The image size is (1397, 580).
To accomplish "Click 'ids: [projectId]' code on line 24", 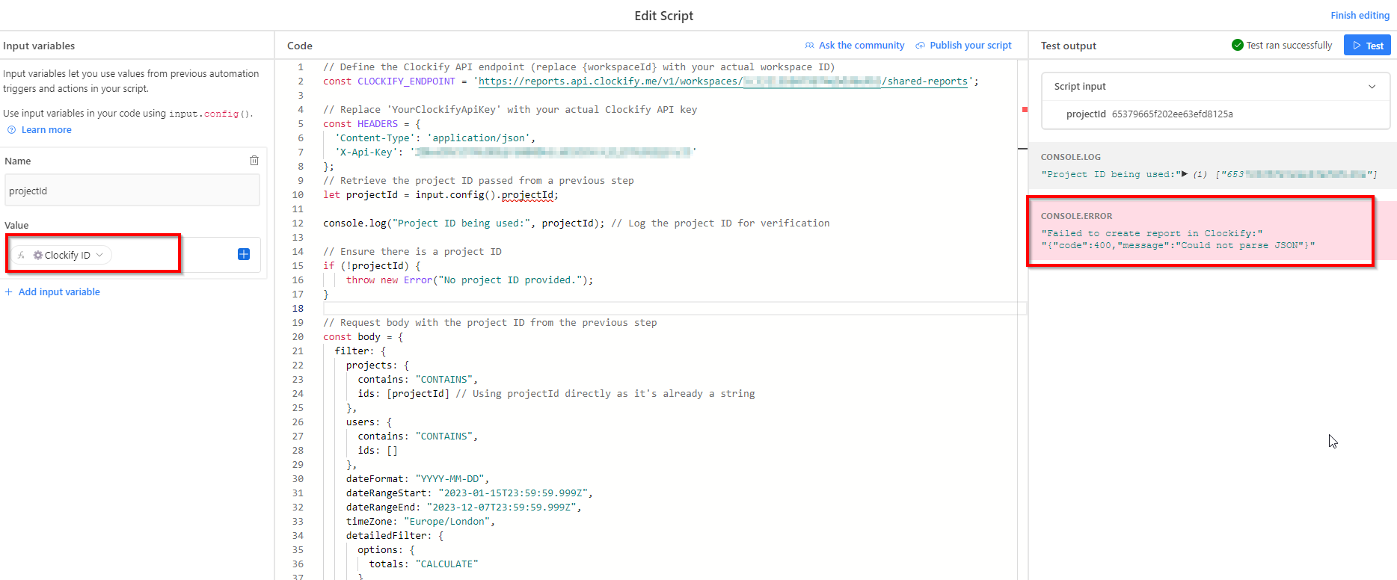I will tap(404, 394).
